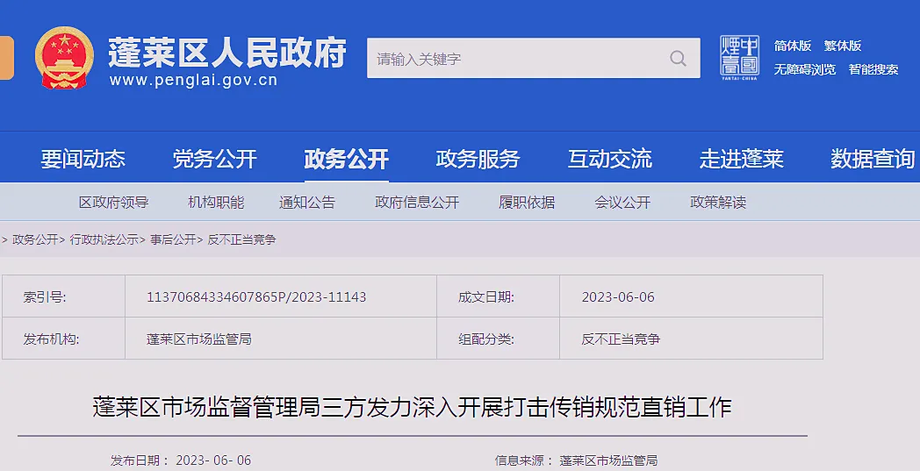Click index number 11370684334607865P/2023-11143
The image size is (920, 471).
click(x=256, y=296)
